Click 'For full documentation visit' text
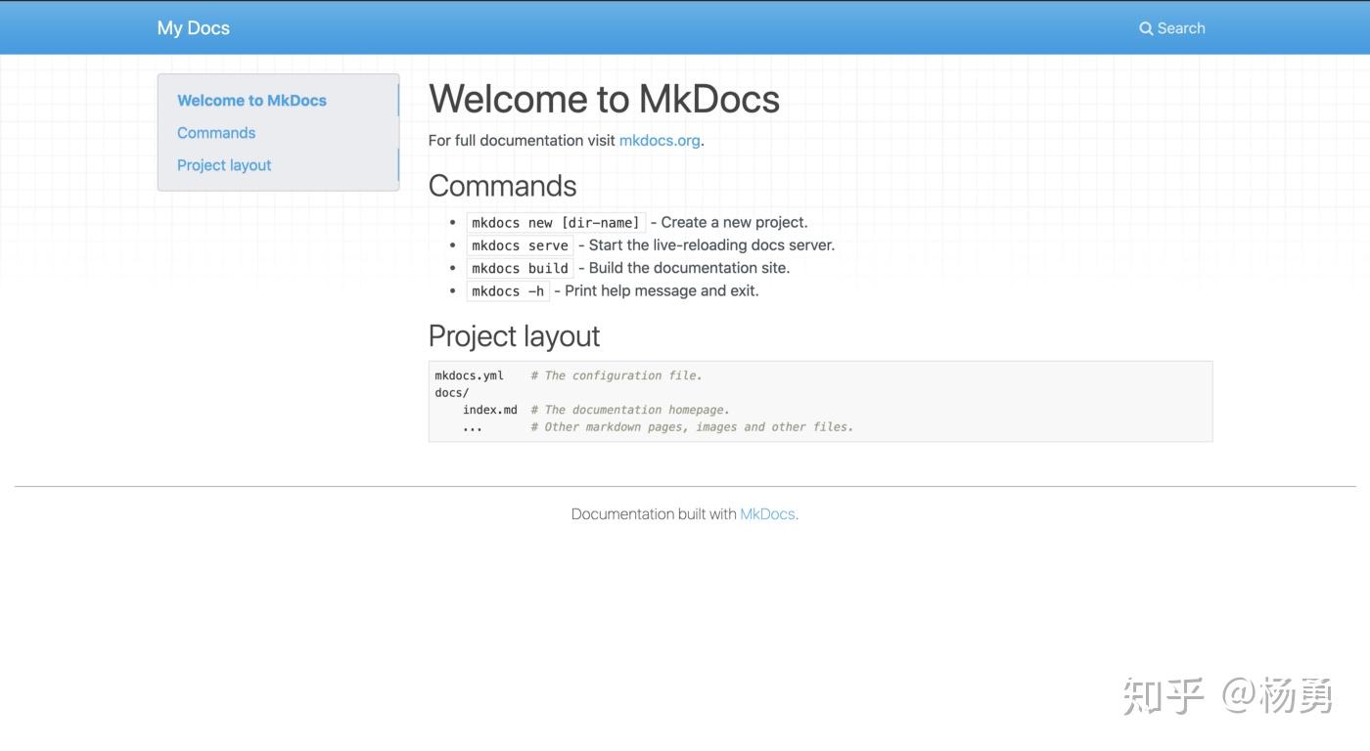This screenshot has height=751, width=1370. [x=522, y=141]
